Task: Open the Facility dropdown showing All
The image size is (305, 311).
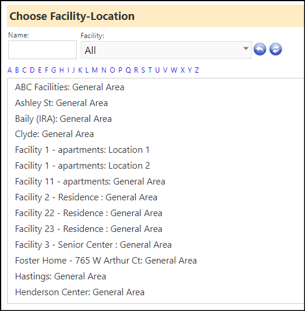Action: (x=166, y=50)
